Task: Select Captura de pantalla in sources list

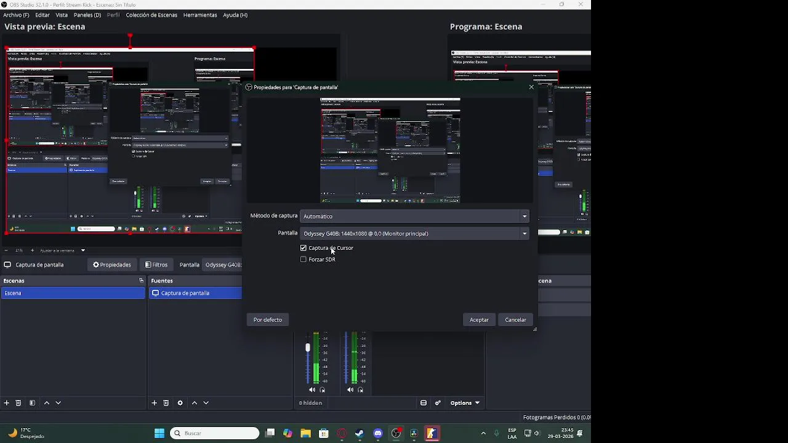Action: point(196,293)
